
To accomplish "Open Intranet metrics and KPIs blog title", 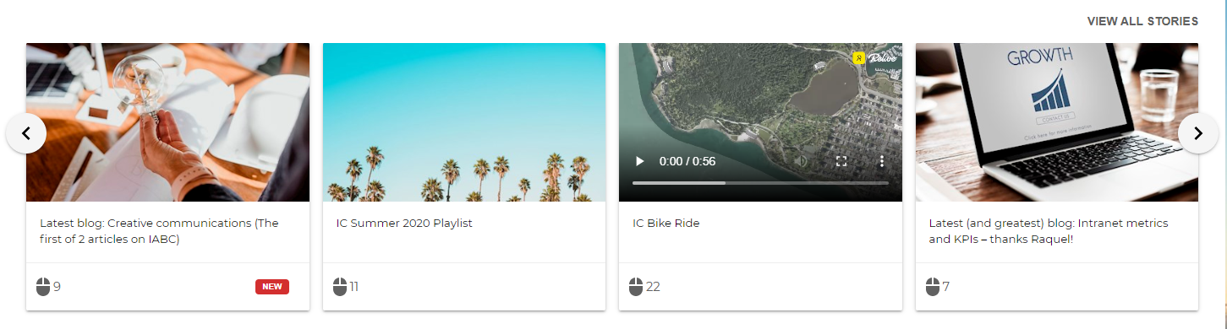I will point(1049,231).
